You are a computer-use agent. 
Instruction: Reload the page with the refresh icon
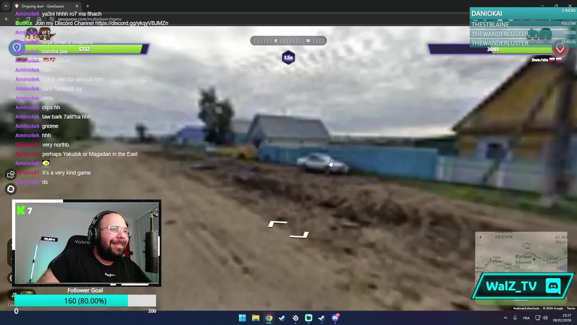coord(28,19)
